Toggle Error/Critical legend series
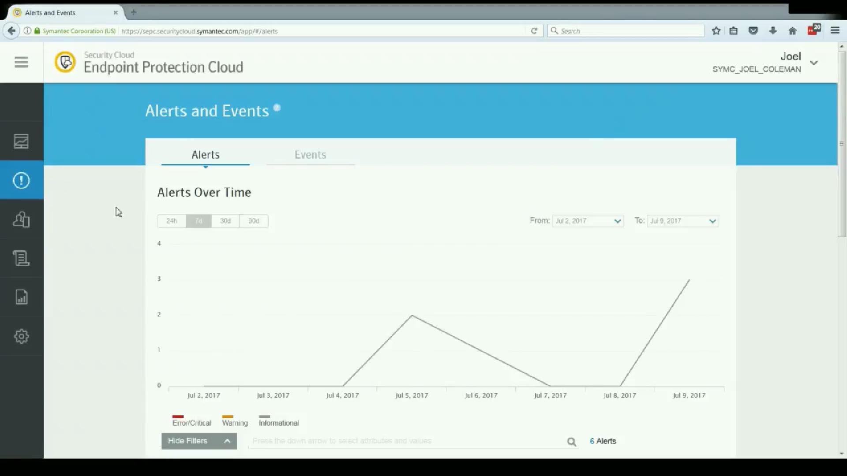This screenshot has height=476, width=847. [x=191, y=422]
